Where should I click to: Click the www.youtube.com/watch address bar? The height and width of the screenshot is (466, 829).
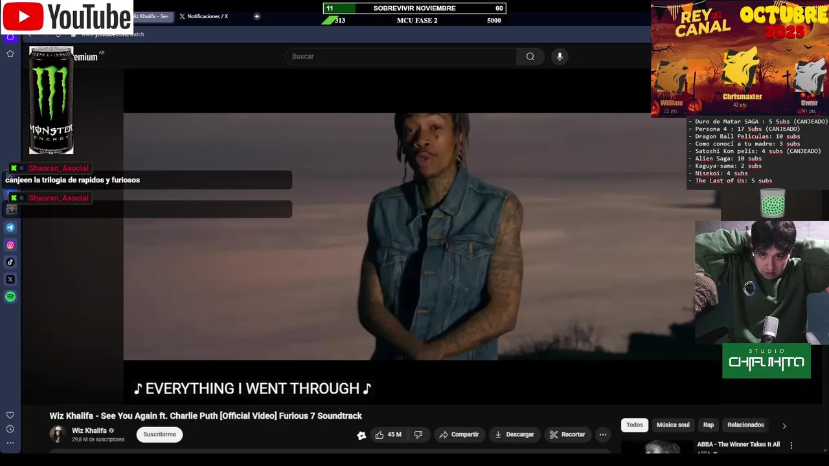tap(113, 34)
